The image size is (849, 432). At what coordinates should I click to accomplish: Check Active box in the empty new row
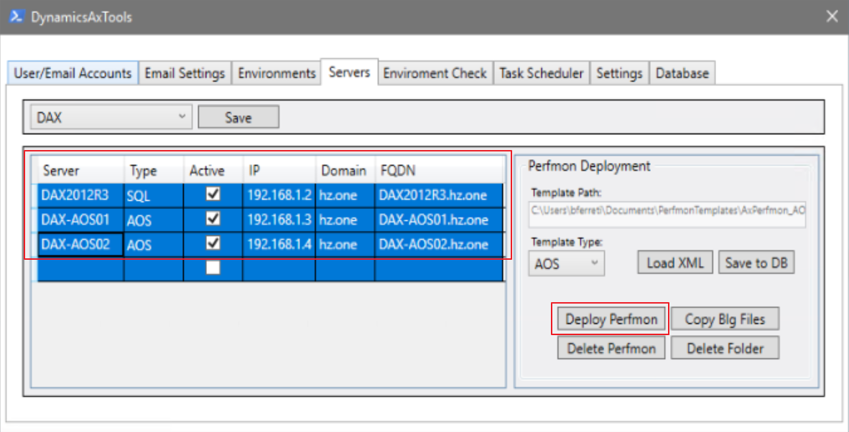click(213, 267)
